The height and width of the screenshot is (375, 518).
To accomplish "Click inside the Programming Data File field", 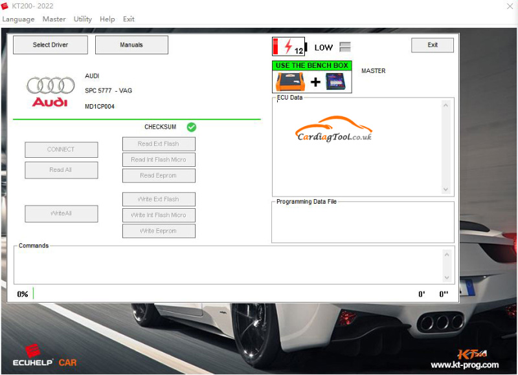I will coord(363,224).
